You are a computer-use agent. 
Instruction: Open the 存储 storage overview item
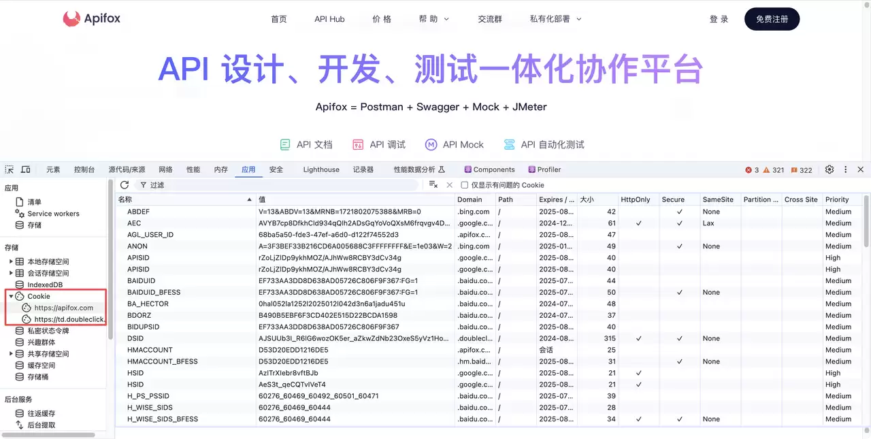click(29, 225)
